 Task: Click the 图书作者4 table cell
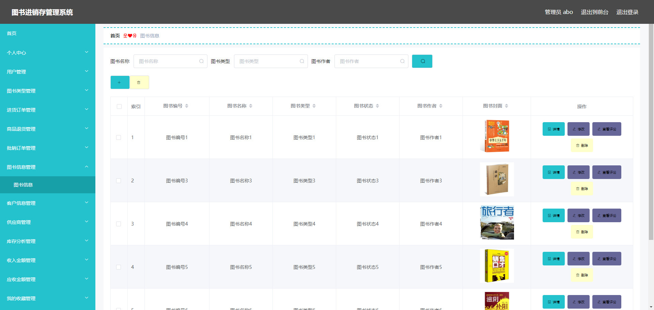click(431, 224)
